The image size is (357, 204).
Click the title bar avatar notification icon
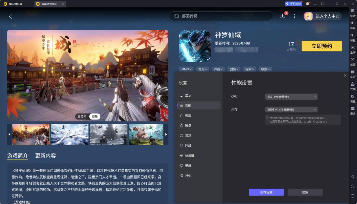308,4
